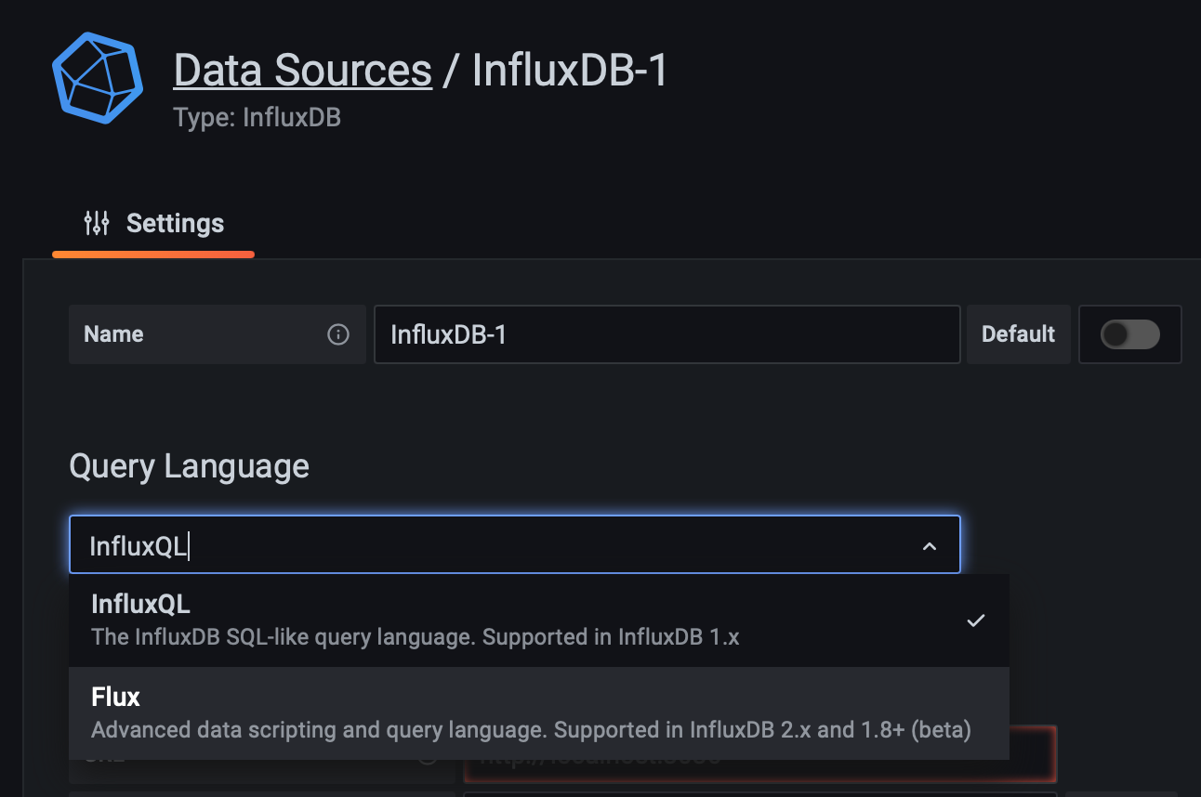Click the InfluxQL description mentioning InfluxDB 1.x
Viewport: 1201px width, 797px height.
(x=415, y=637)
